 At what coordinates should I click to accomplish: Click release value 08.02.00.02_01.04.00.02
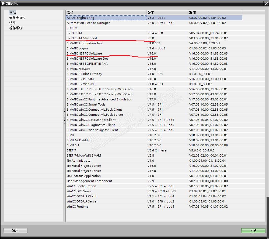207,18
